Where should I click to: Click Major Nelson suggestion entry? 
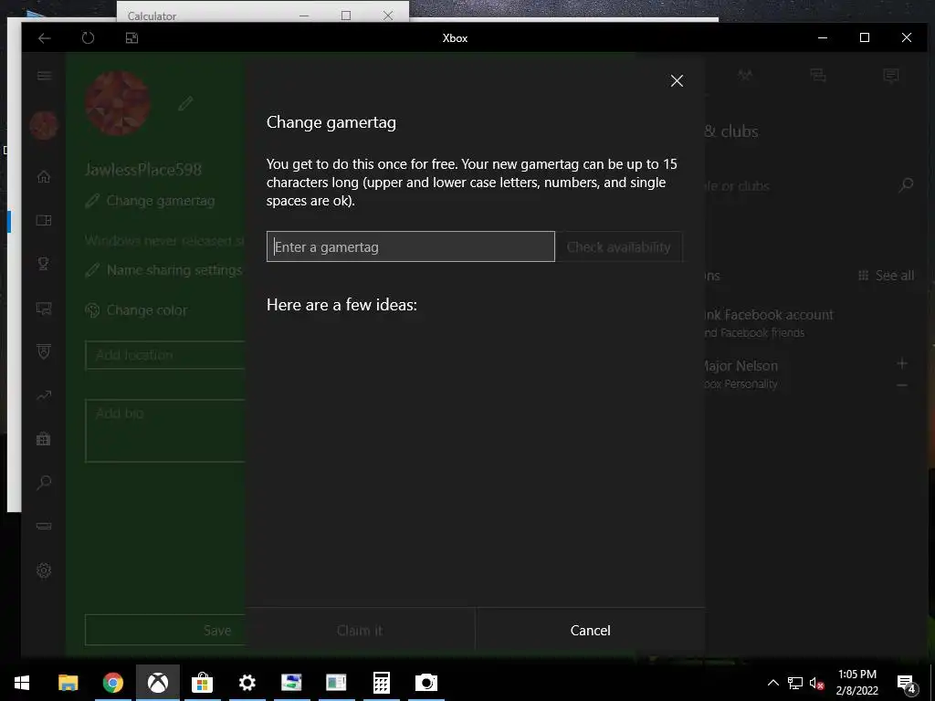740,373
